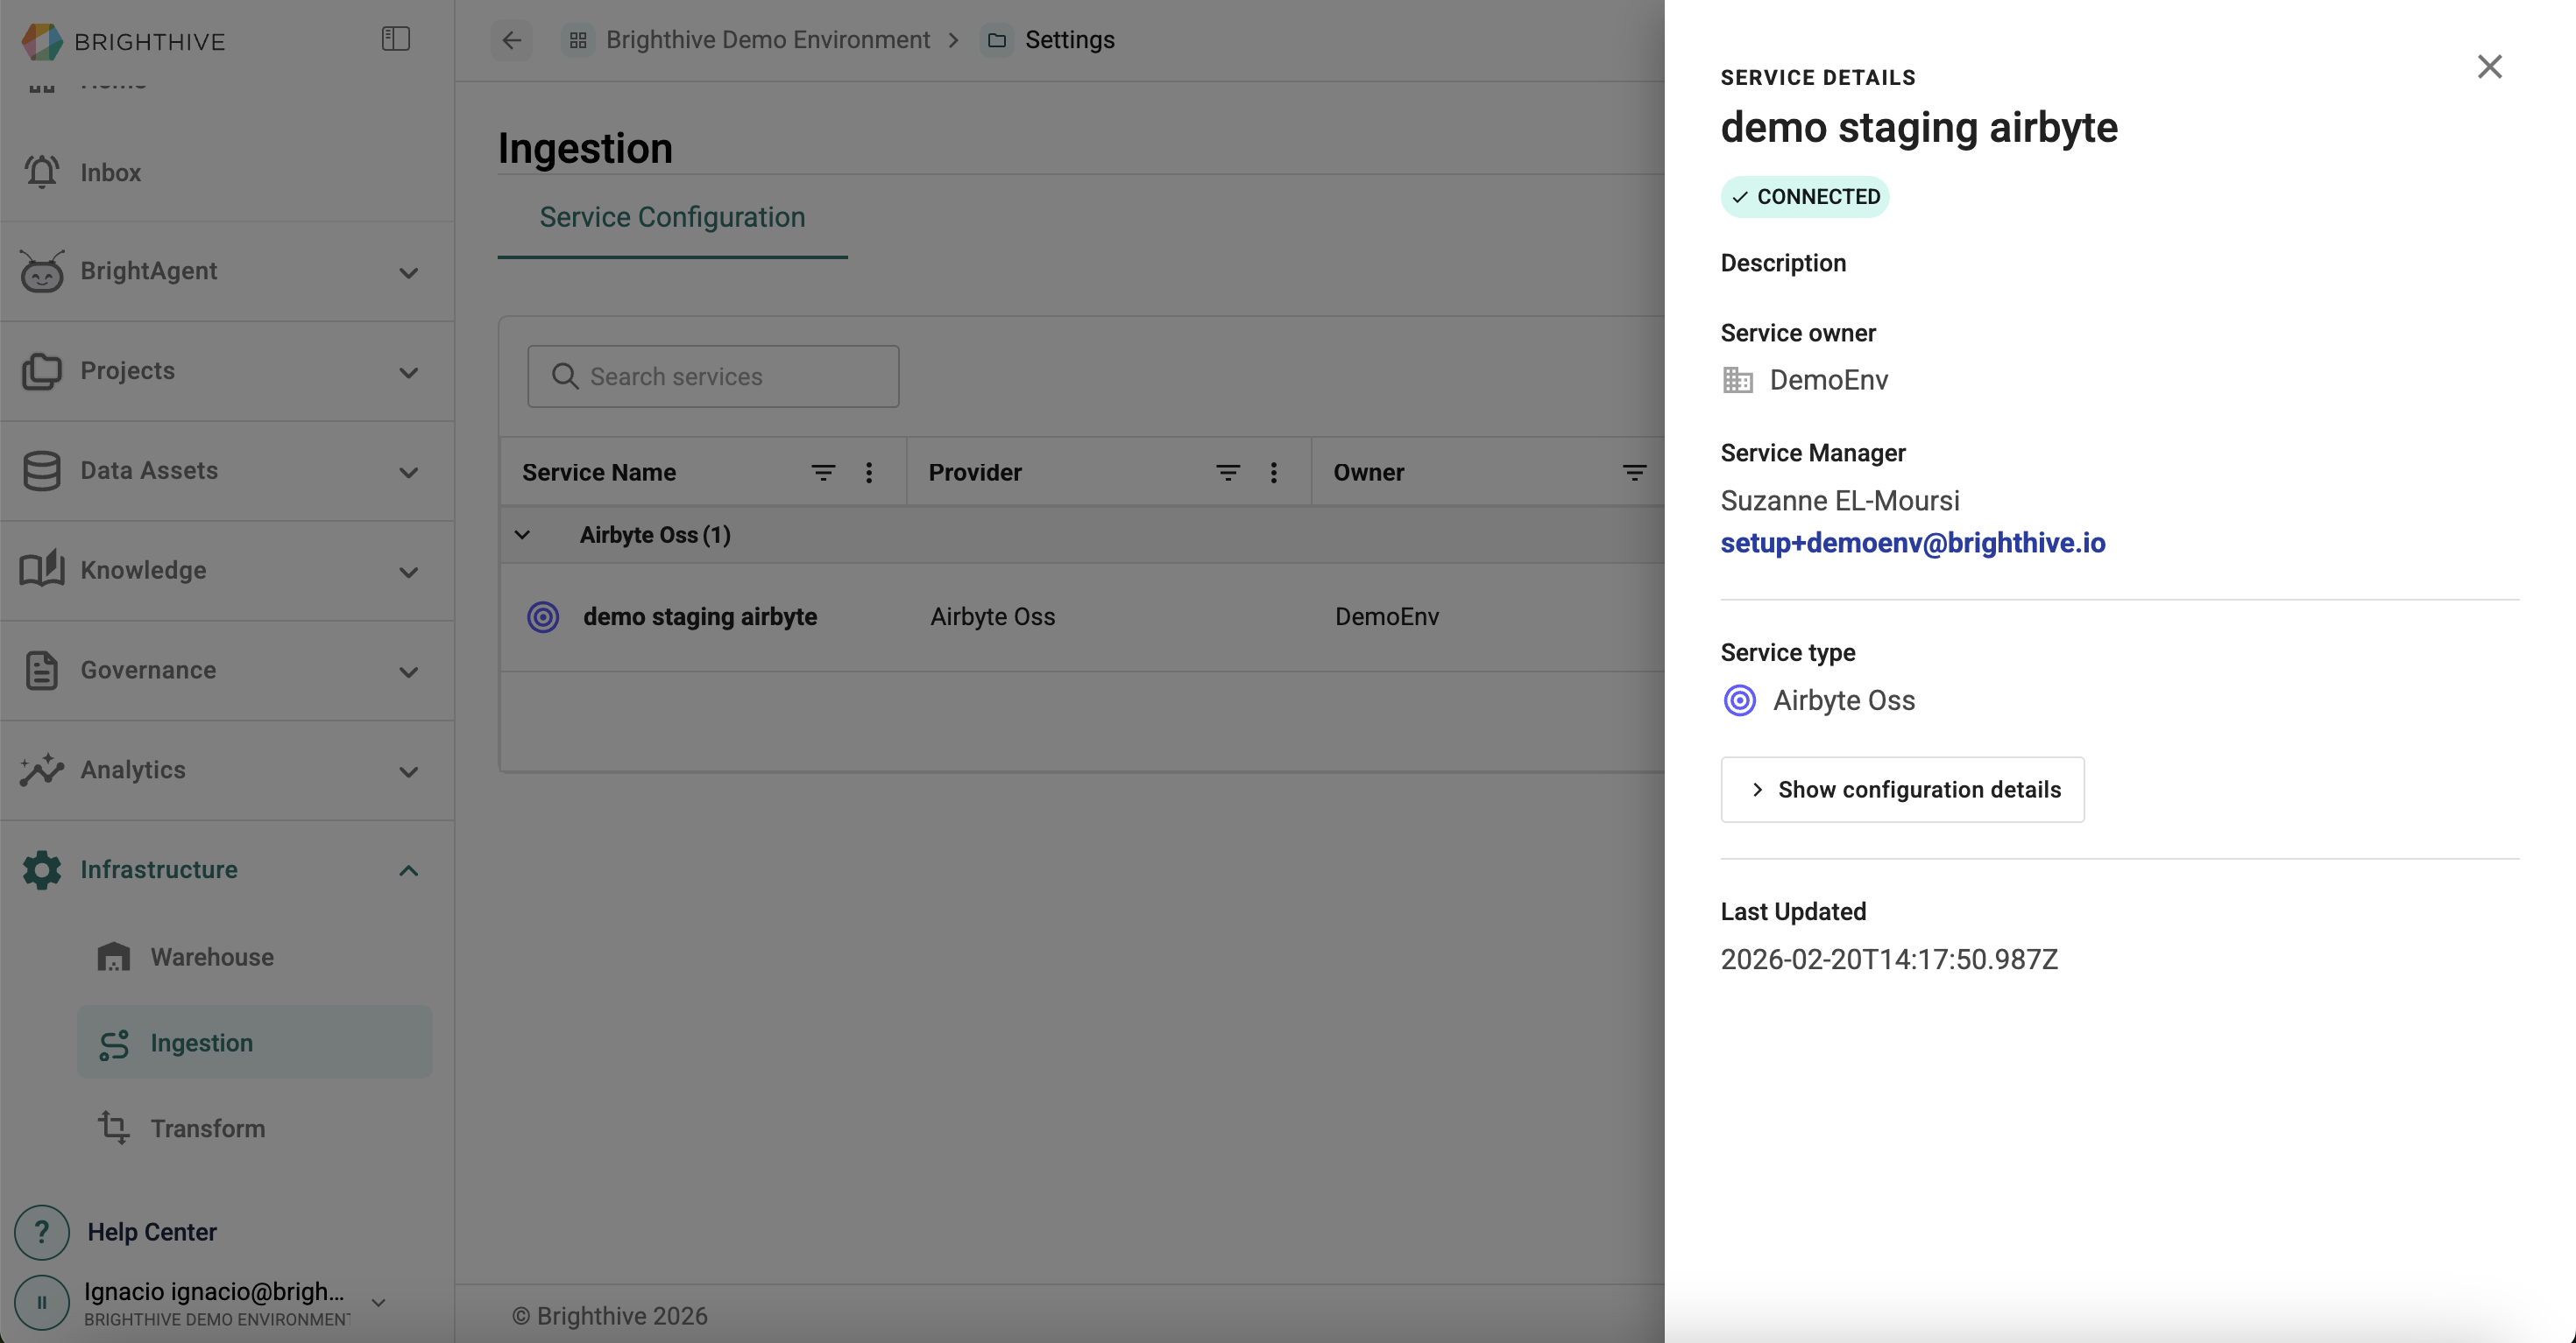Click the CONNECTED status badge
The height and width of the screenshot is (1343, 2576).
tap(1804, 197)
